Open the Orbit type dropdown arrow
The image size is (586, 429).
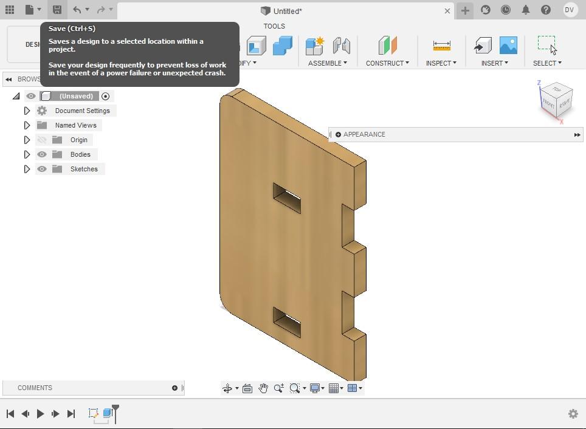[x=237, y=388]
